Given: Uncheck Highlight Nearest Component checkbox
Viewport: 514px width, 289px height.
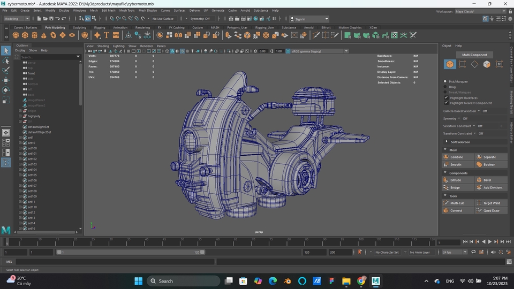Looking at the screenshot, I should tap(446, 103).
